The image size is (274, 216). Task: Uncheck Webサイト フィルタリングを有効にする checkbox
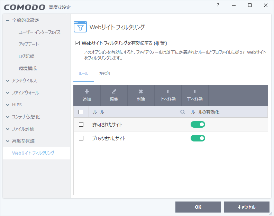tap(77, 43)
